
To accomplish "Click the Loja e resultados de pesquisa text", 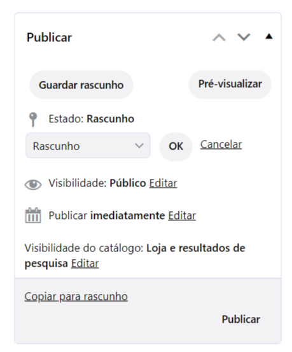I will point(135,255).
